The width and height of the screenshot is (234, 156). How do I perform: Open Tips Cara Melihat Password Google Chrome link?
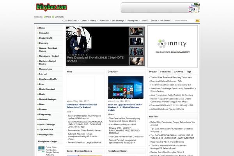pyautogui.click(x=124, y=120)
